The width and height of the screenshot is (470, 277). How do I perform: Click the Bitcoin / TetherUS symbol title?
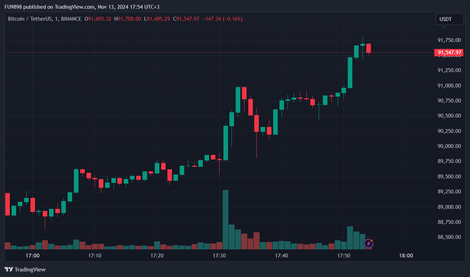[x=29, y=19]
